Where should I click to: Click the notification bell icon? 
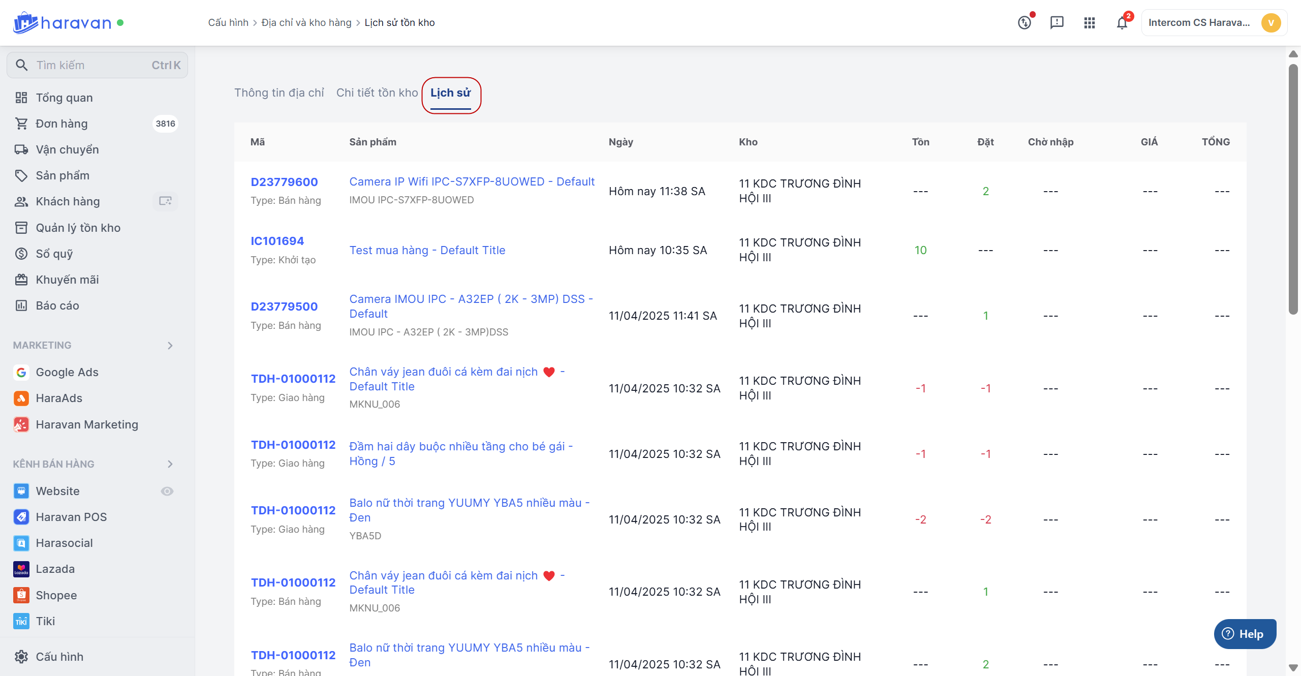pos(1122,23)
